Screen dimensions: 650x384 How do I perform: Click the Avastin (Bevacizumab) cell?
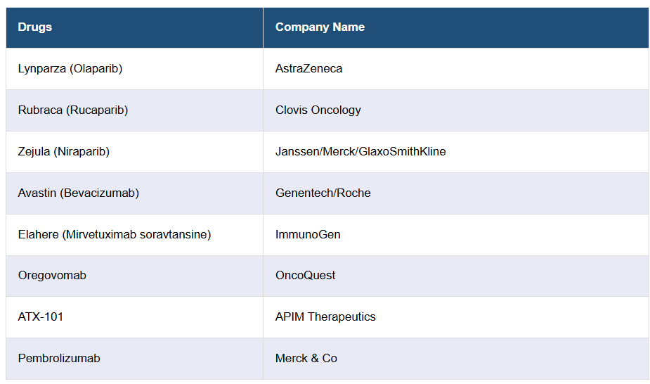(x=79, y=193)
